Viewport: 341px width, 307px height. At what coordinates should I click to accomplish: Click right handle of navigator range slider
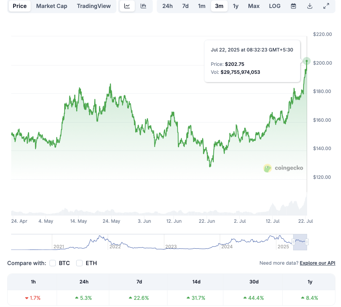(x=307, y=242)
